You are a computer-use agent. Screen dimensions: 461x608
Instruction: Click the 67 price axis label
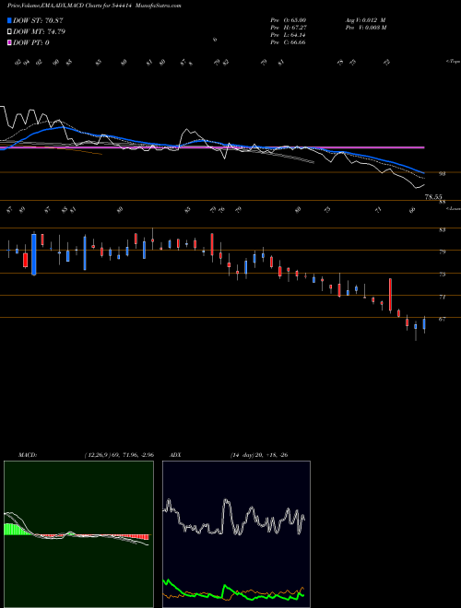click(442, 319)
